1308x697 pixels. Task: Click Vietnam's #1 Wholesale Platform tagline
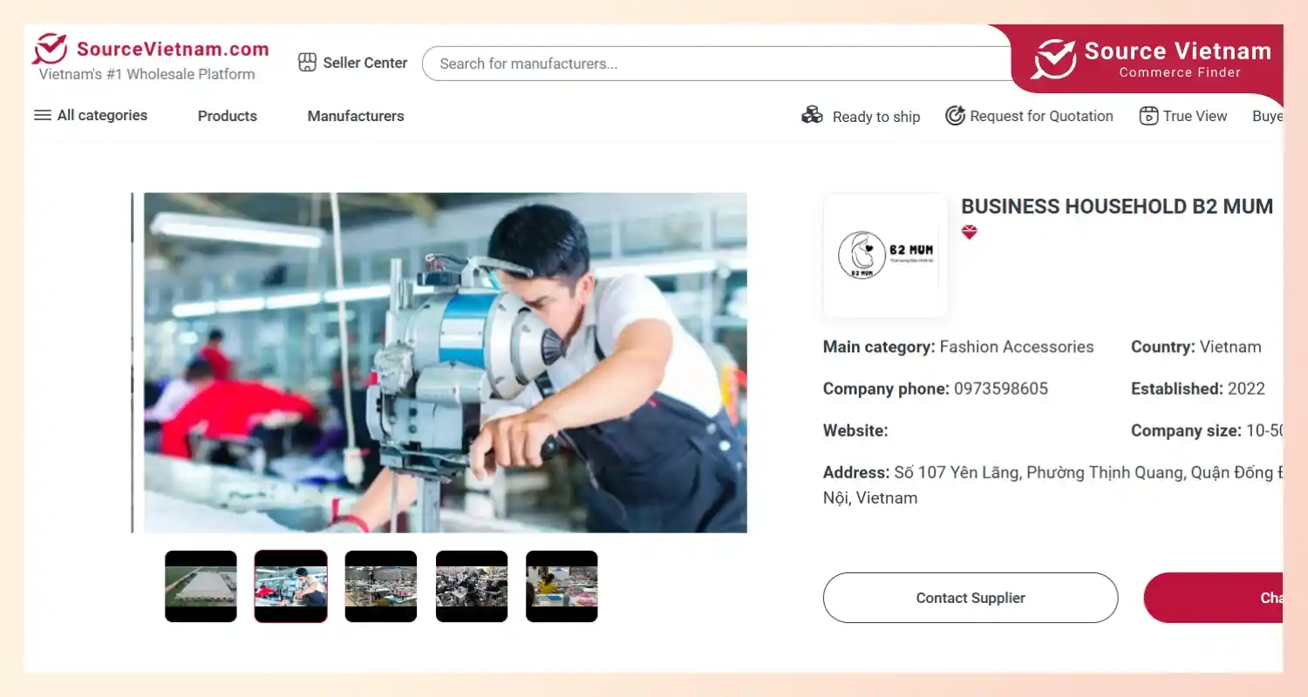(147, 74)
